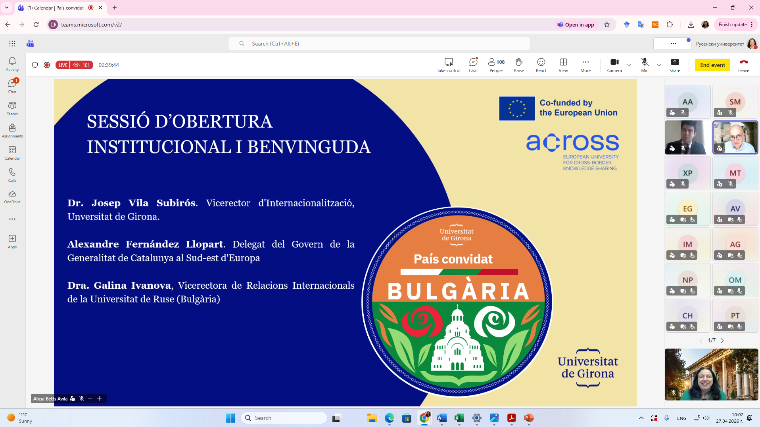The height and width of the screenshot is (427, 760).
Task: Open Calls in left sidebar
Action: pyautogui.click(x=12, y=175)
